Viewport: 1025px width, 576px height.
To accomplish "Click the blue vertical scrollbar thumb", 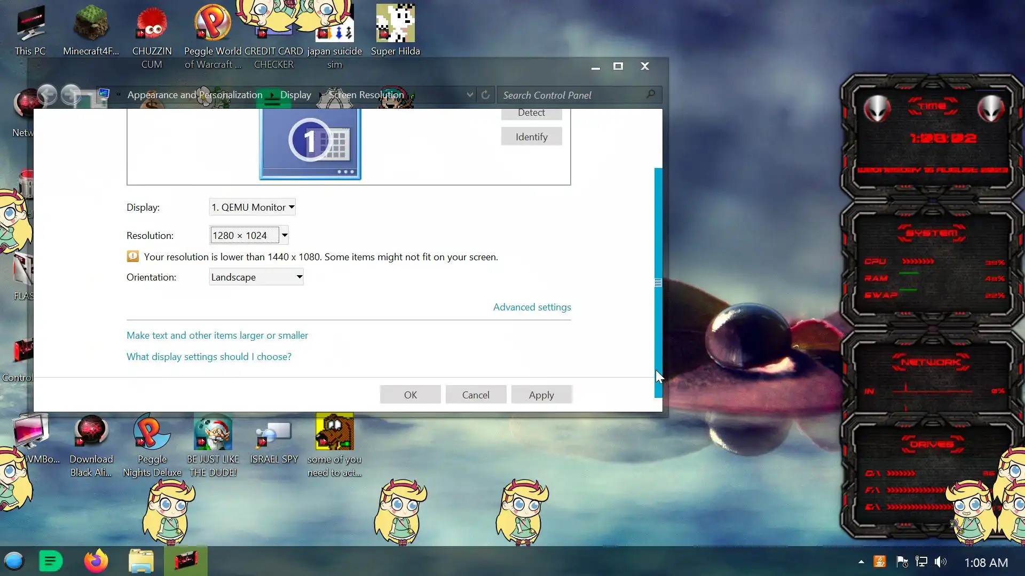I will tap(658, 283).
